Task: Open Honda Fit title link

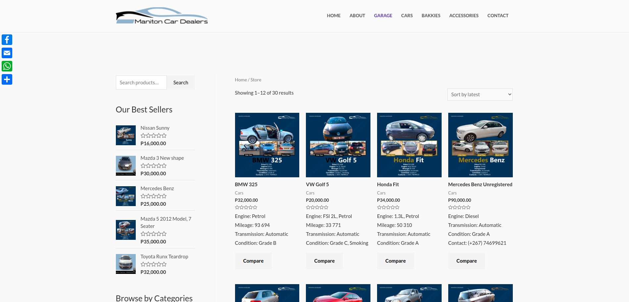Action: [388, 185]
